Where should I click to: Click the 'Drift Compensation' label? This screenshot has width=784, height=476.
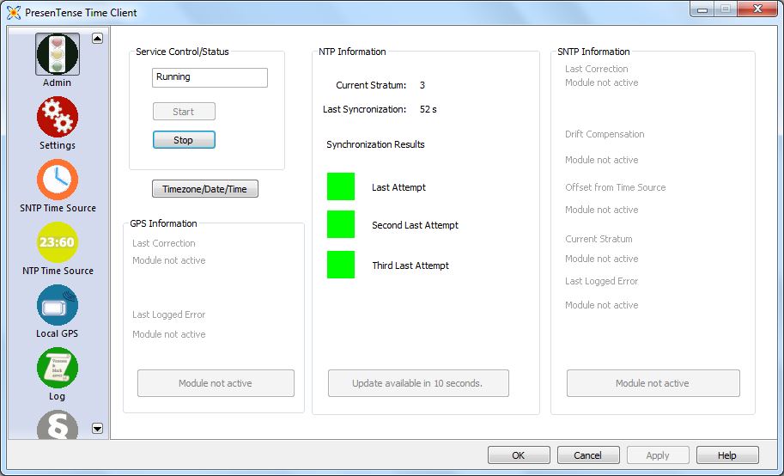[x=605, y=134]
